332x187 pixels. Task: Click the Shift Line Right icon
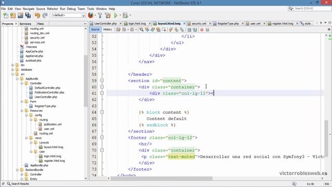coord(195,30)
